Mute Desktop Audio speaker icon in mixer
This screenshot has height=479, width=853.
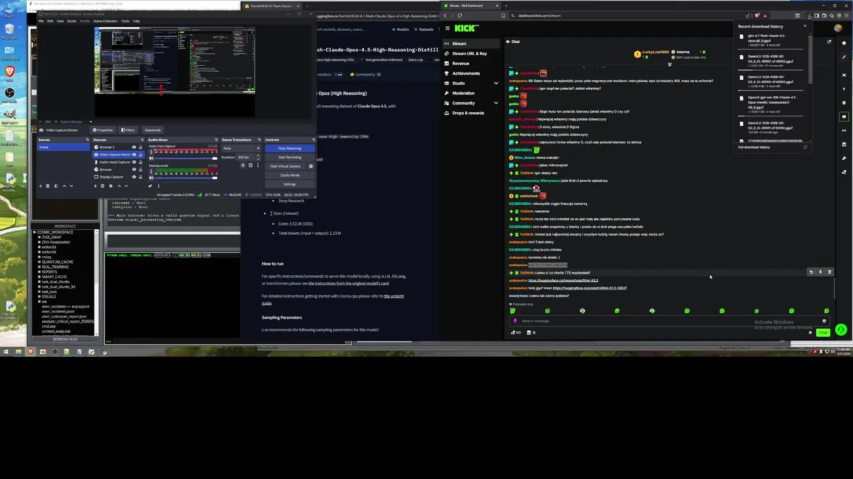coord(151,178)
